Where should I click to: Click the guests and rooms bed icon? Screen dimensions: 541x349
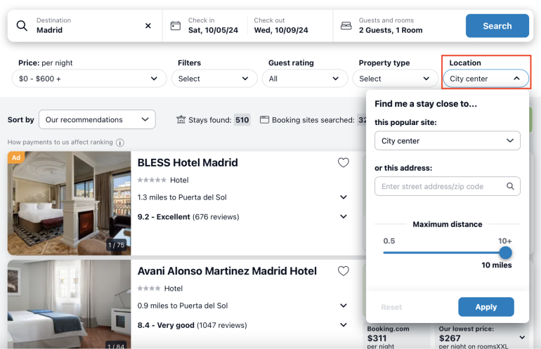click(346, 26)
